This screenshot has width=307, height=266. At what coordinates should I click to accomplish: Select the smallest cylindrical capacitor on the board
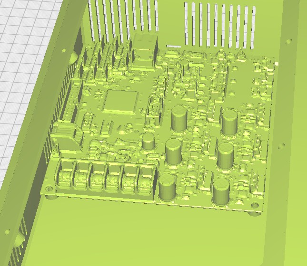149,141
